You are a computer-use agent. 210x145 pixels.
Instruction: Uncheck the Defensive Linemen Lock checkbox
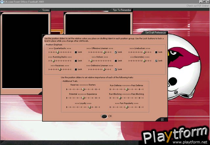[x=116, y=69]
